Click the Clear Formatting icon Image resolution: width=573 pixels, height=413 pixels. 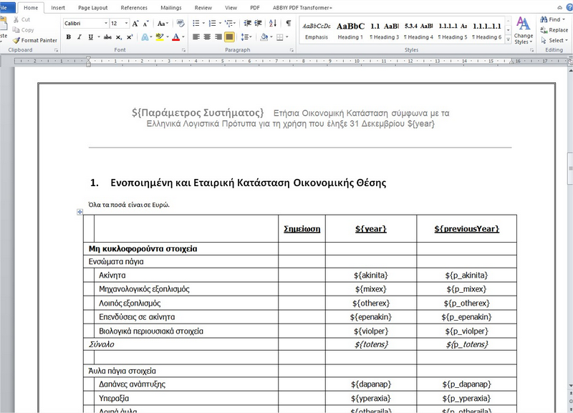click(x=180, y=24)
